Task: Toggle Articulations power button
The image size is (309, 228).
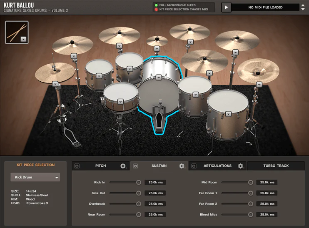Action: click(194, 166)
